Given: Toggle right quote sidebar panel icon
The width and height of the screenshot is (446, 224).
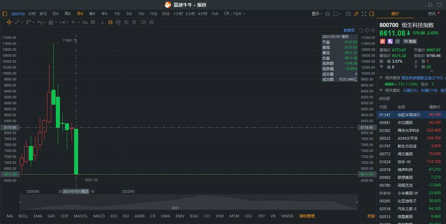Looking at the screenshot, I should pos(372,14).
